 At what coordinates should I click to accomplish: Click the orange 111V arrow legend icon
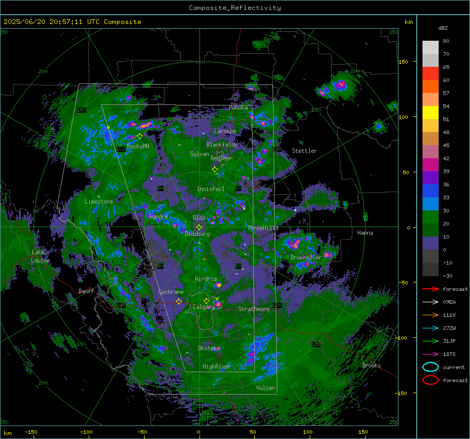tap(430, 315)
